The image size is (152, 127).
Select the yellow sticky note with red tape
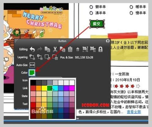point(119,47)
